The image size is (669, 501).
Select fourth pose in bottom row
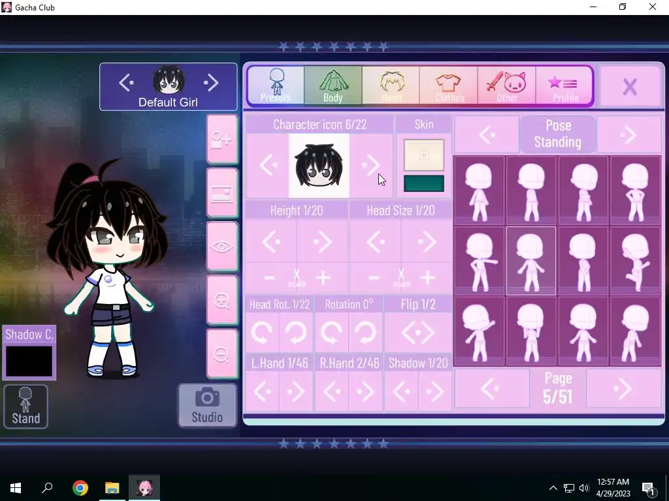click(635, 331)
